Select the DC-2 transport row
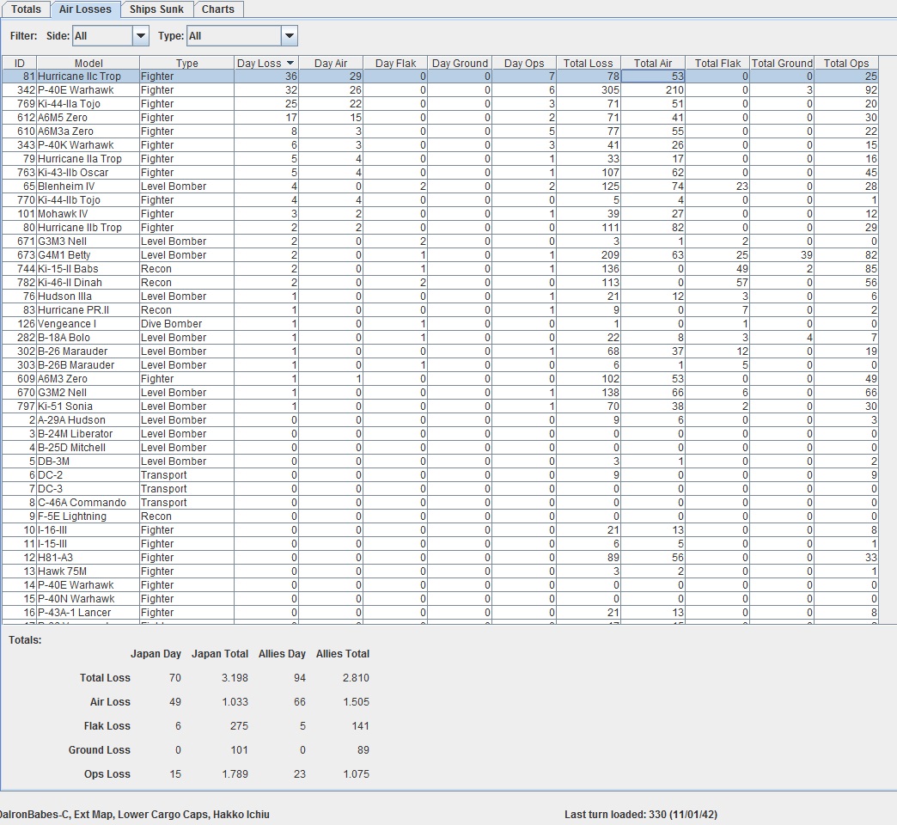Image resolution: width=897 pixels, height=825 pixels. (441, 474)
